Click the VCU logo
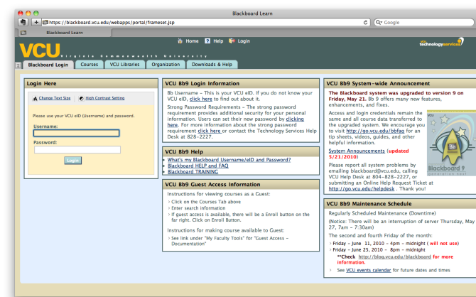Image resolution: width=476 pixels, height=297 pixels. [x=39, y=51]
